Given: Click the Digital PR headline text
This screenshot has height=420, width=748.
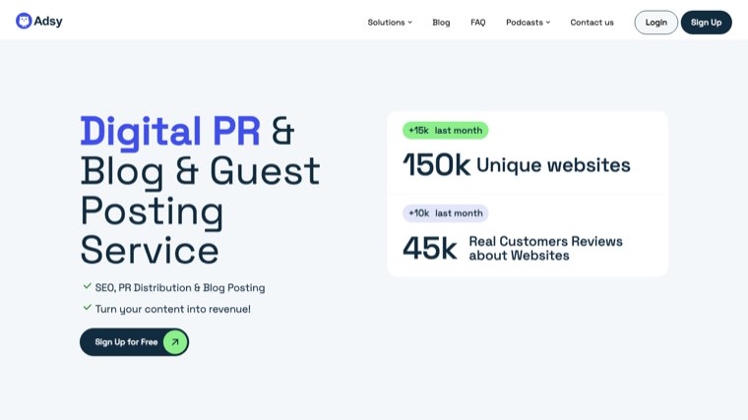Looking at the screenshot, I should click(170, 131).
